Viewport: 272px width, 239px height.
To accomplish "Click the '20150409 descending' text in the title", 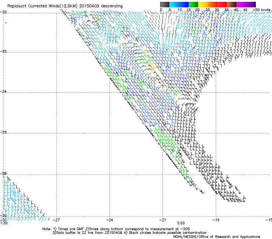I will (x=101, y=6).
